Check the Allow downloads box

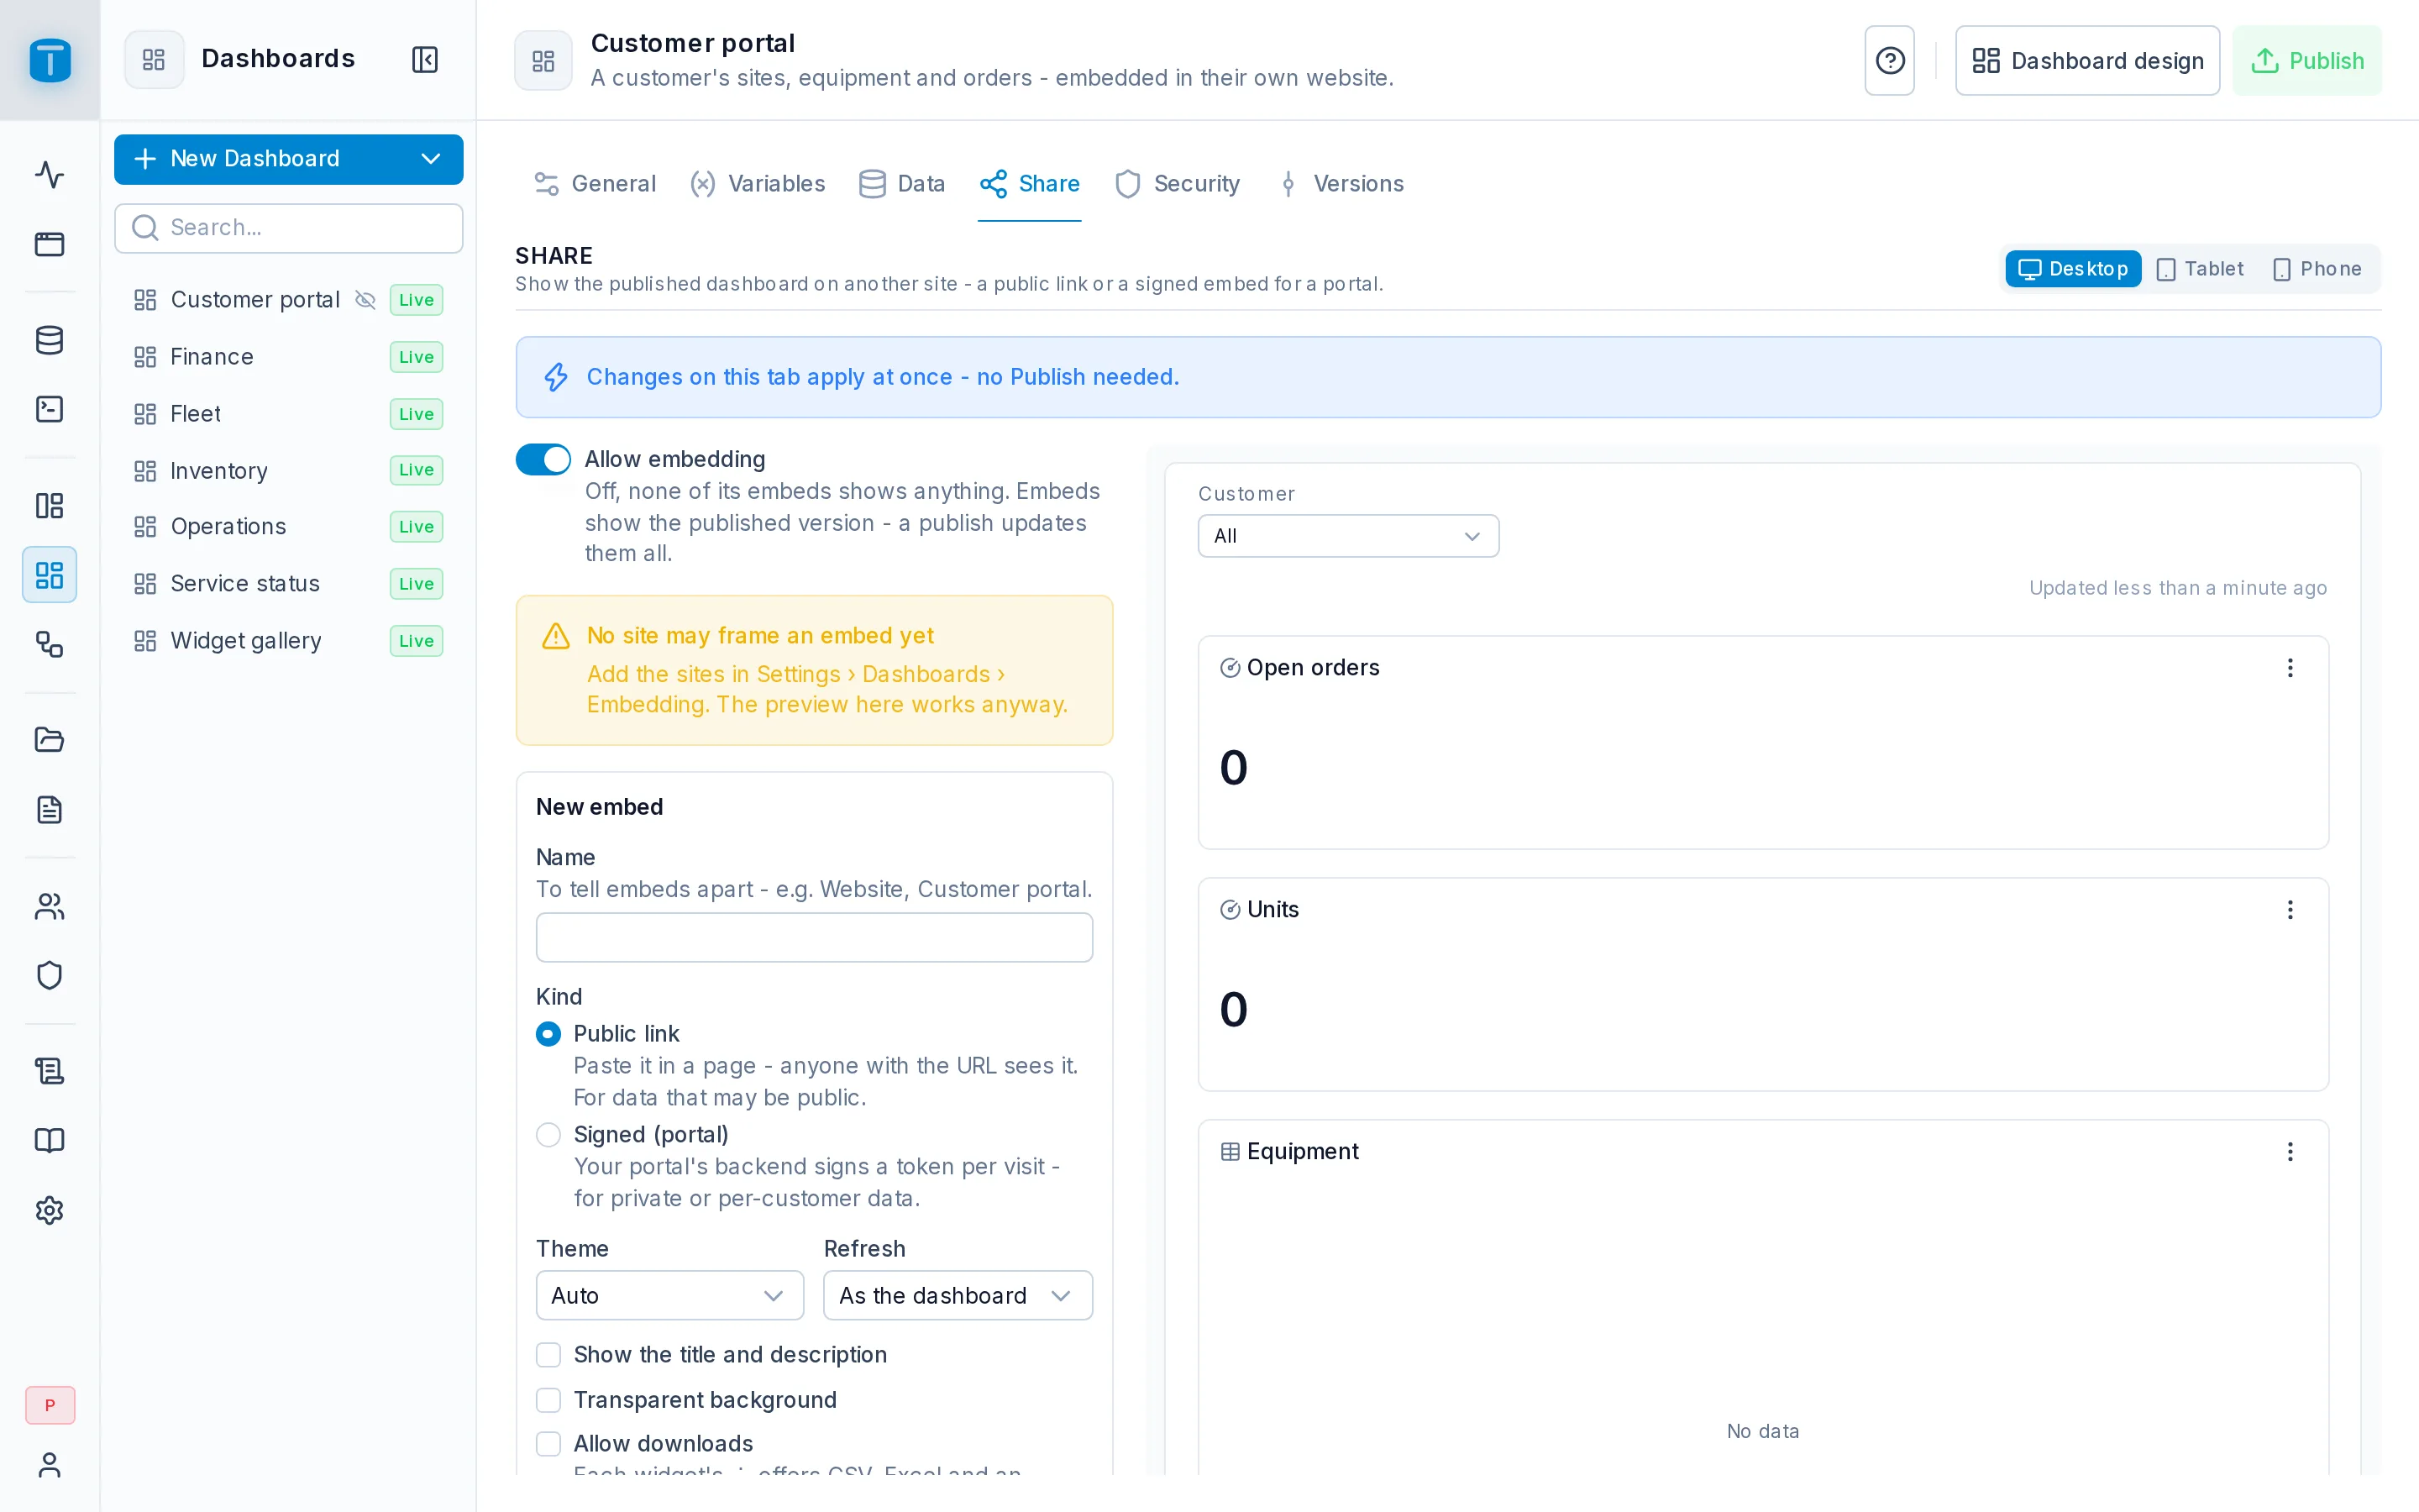pos(548,1444)
